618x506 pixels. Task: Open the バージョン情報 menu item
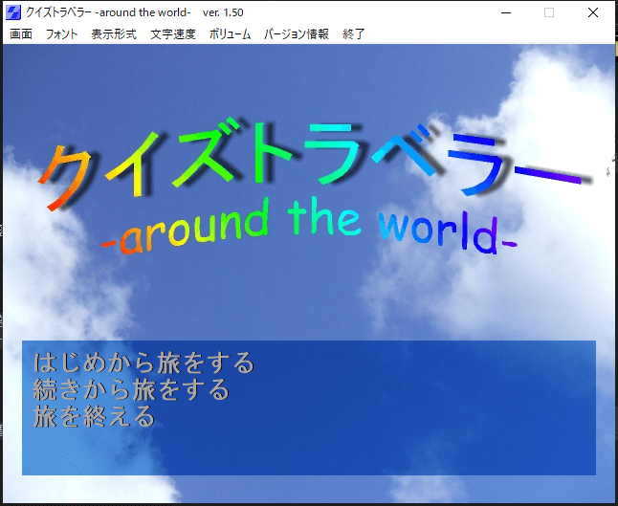(296, 33)
